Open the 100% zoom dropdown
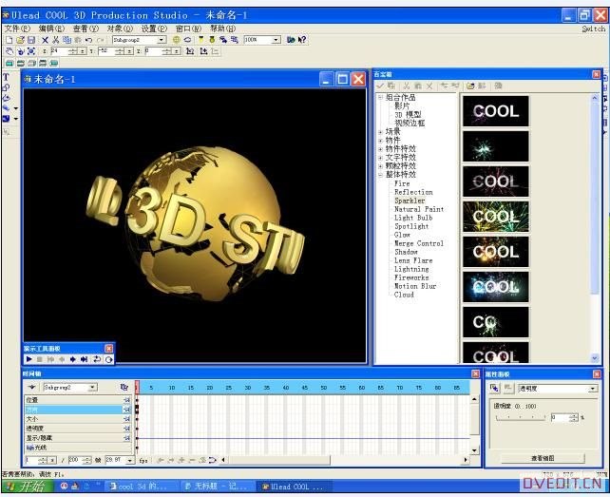The image size is (610, 497). click(x=276, y=40)
